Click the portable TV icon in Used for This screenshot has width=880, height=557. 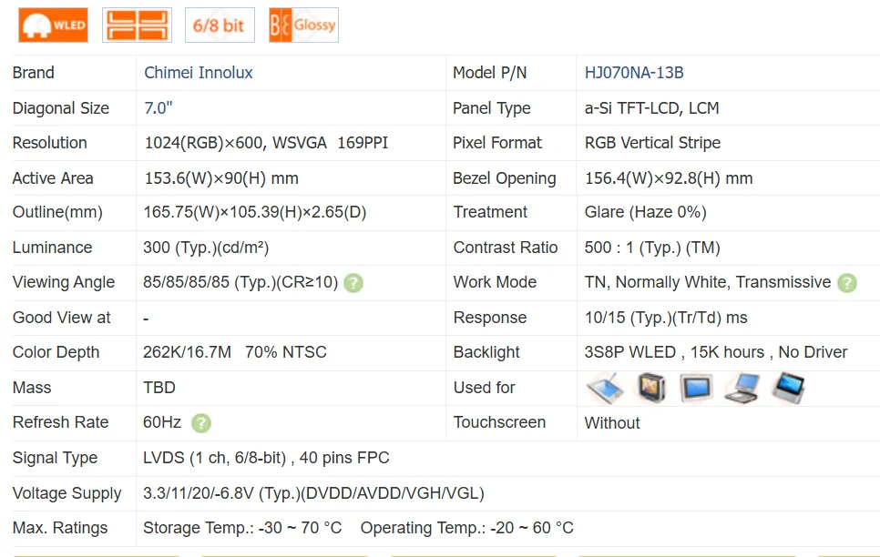[651, 388]
